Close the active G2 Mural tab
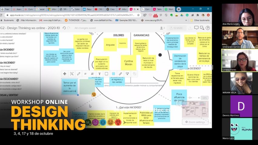This screenshot has width=258, height=145. pos(138,9)
